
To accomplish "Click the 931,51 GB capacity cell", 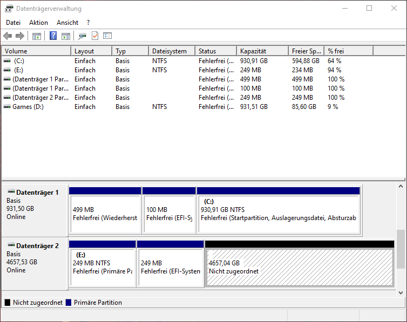I will (x=254, y=107).
